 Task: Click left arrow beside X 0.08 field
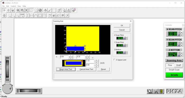point(69,57)
